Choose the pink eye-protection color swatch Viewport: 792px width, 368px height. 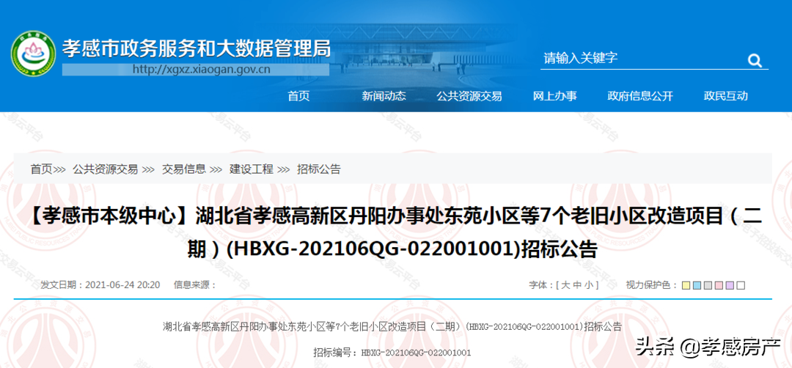tap(719, 286)
